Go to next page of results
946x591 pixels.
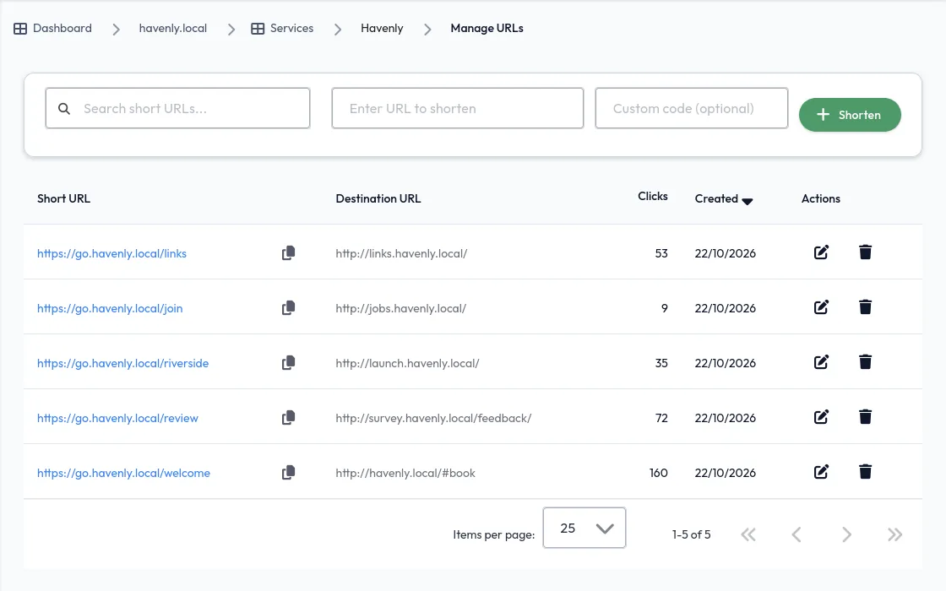click(x=846, y=534)
